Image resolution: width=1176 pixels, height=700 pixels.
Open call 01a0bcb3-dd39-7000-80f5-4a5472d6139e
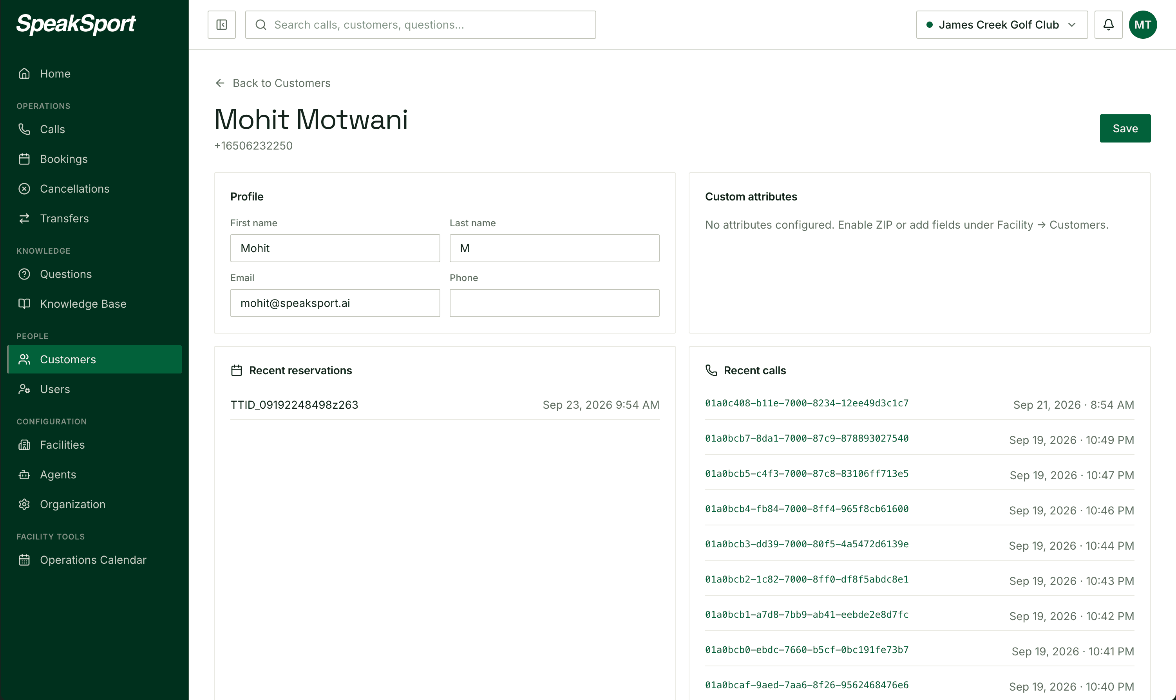coord(807,544)
